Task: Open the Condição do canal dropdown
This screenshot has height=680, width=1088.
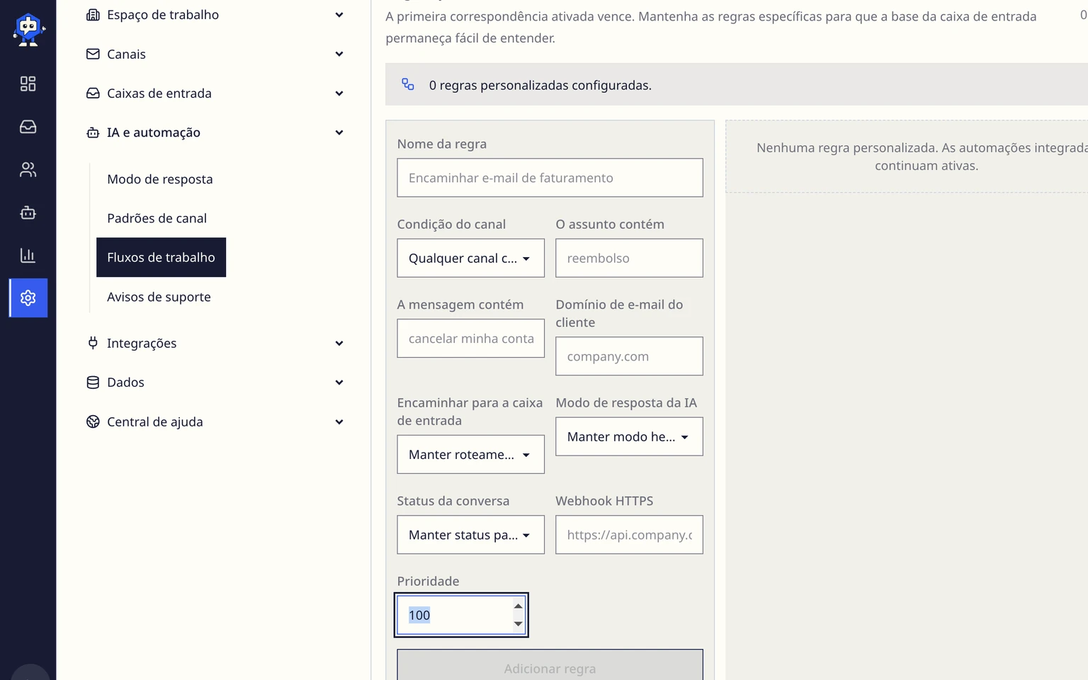Action: tap(470, 258)
